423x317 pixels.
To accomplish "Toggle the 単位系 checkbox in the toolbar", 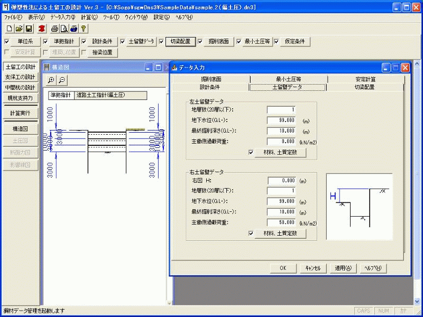I will [x=6, y=42].
